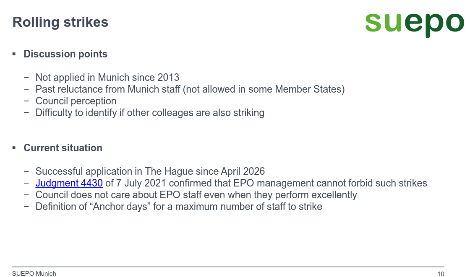Click the square bullet before Discussion points
Image resolution: width=470 pixels, height=277 pixels.
click(x=14, y=54)
